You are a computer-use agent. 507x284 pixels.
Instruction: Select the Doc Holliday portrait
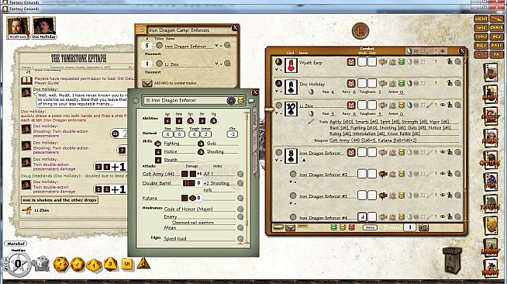pyautogui.click(x=44, y=28)
